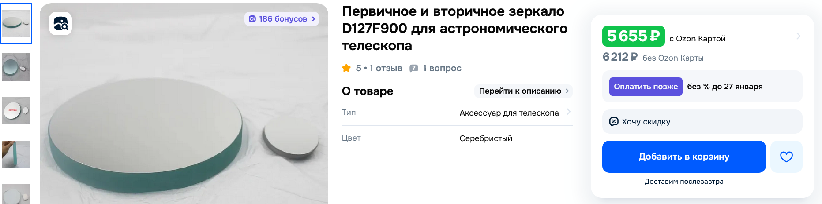Open the 186 бонусов badge
This screenshot has height=204, width=822.
pyautogui.click(x=282, y=19)
